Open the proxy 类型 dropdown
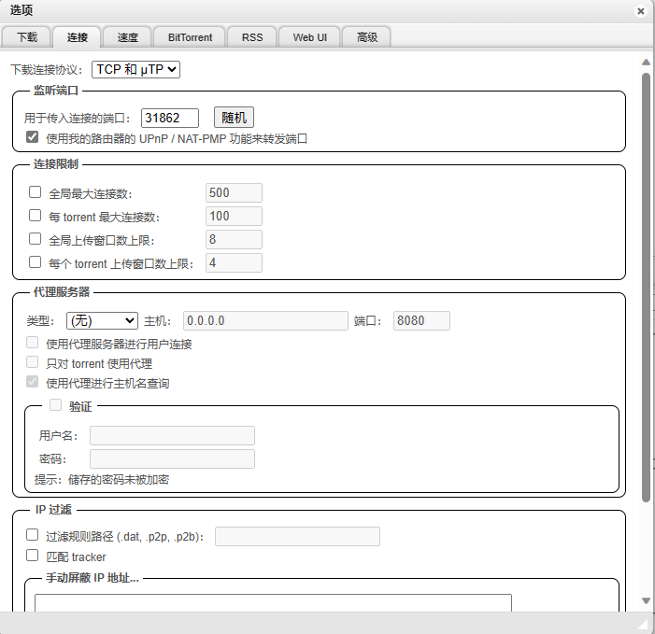The image size is (655, 634). (102, 320)
